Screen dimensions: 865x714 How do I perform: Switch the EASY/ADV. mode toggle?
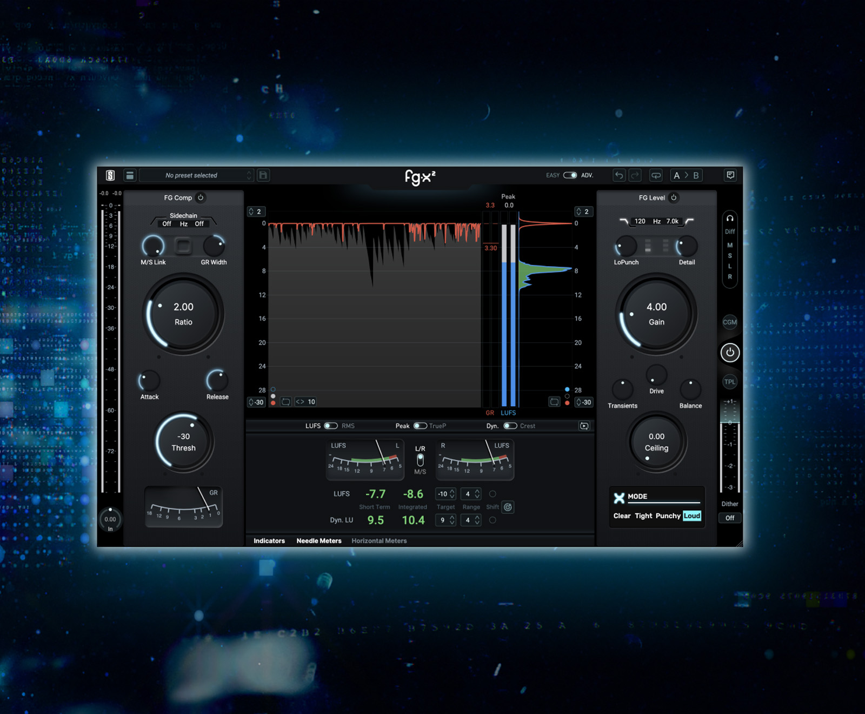pos(570,175)
